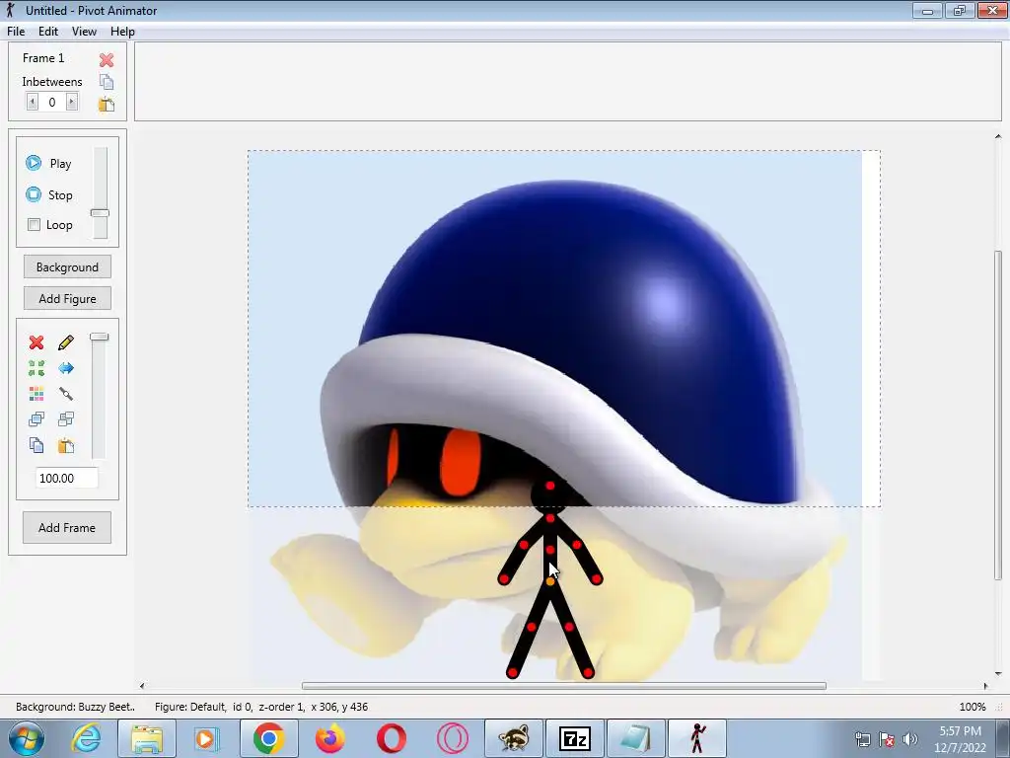Increase Inbetweens value with right arrow
This screenshot has width=1010, height=758.
tap(71, 102)
